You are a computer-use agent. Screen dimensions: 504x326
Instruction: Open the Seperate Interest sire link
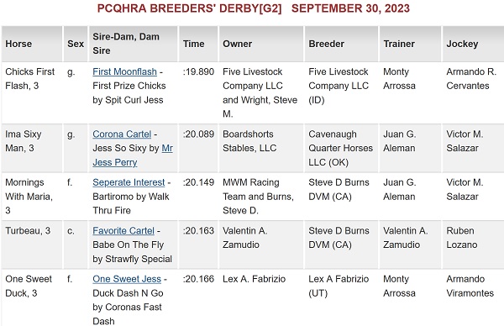point(129,182)
